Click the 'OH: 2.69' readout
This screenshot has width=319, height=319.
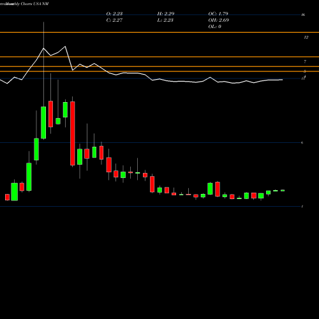[x=219, y=20]
